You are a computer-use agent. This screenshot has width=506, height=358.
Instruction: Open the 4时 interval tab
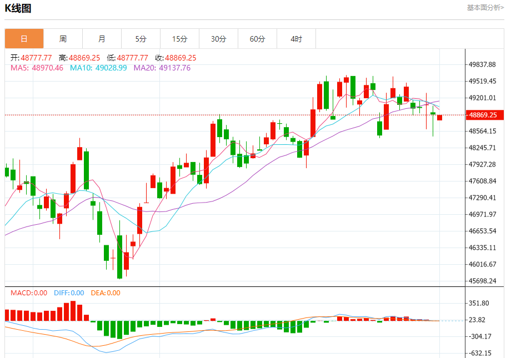point(296,39)
